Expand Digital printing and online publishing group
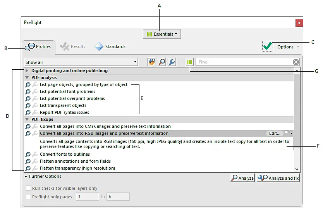323x208 pixels. click(27, 70)
